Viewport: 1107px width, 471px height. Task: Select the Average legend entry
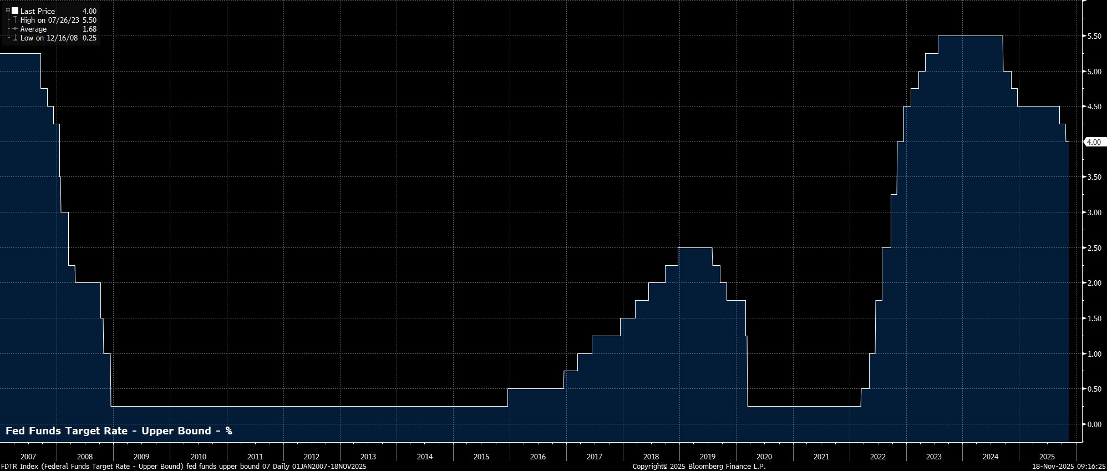(x=33, y=29)
